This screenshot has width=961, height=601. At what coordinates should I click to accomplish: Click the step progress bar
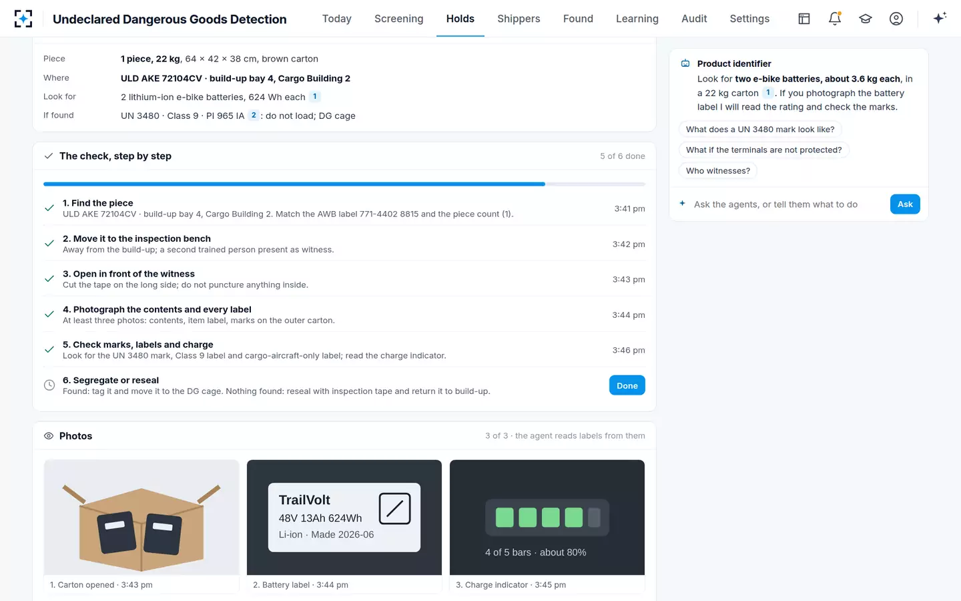pos(344,184)
